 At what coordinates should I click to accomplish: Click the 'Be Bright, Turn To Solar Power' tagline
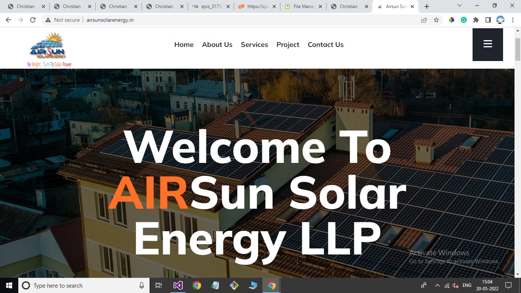point(50,64)
